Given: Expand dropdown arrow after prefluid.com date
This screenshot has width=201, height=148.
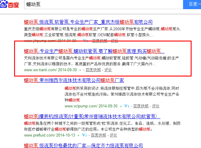Looking at the screenshot, I should (79, 135).
